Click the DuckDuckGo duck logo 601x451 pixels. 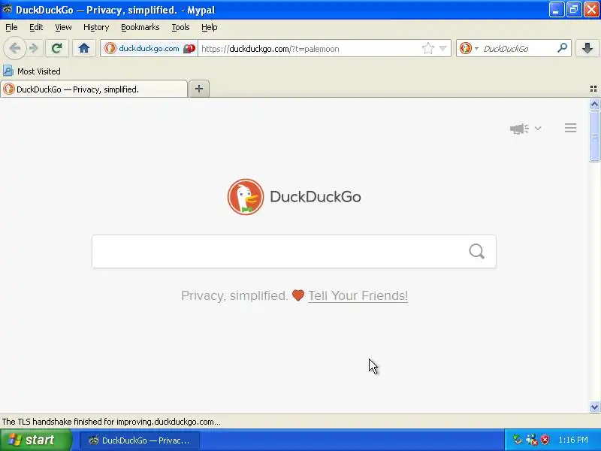click(x=246, y=197)
